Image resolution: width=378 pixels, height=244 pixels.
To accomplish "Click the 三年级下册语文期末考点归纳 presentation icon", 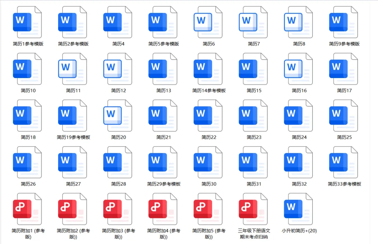I will coord(253,209).
